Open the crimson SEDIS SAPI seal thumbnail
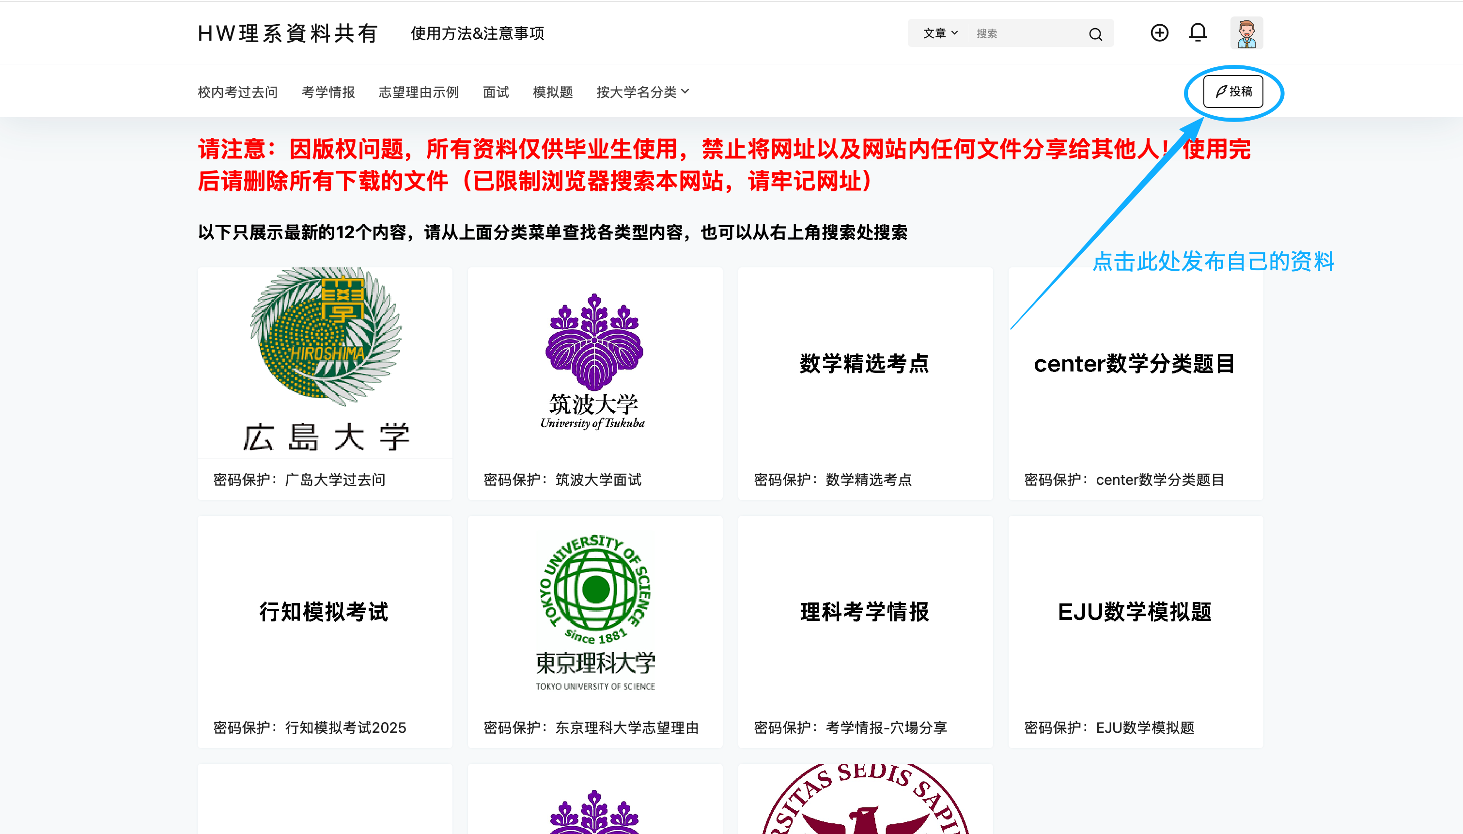The width and height of the screenshot is (1463, 834). [x=865, y=799]
